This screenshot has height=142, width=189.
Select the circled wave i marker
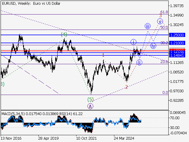(x=133, y=42)
